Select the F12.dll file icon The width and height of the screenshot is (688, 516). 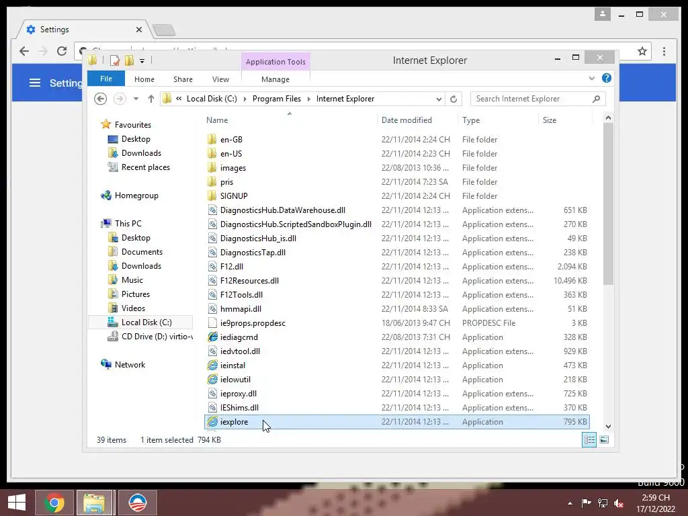click(x=212, y=266)
